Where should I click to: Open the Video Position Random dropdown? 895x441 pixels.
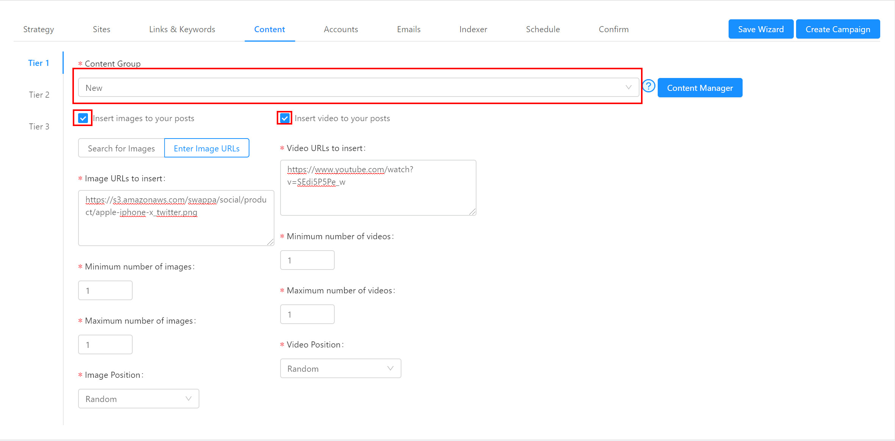[x=340, y=368]
